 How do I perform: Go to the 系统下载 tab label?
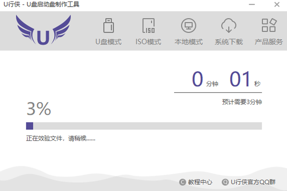pos(229,42)
